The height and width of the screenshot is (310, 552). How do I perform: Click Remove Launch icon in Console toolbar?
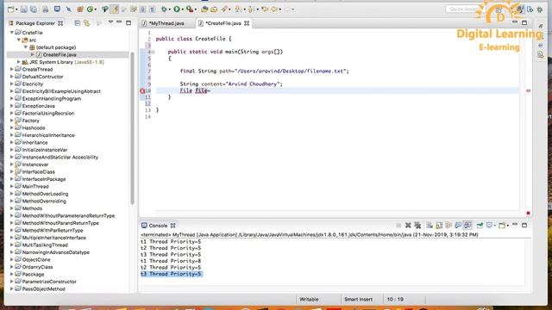[408, 226]
